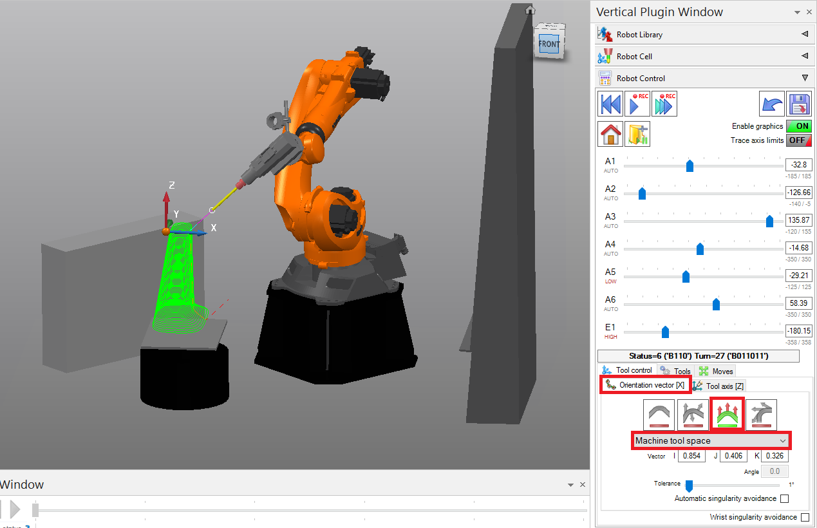Image resolution: width=817 pixels, height=528 pixels.
Task: Click the home position icon
Action: tap(610, 133)
